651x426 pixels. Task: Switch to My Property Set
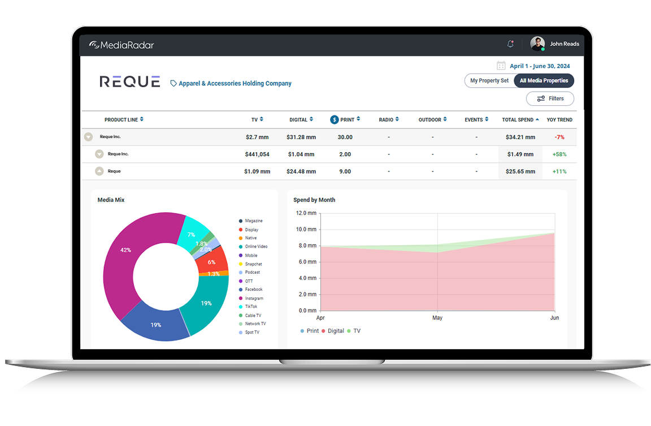[x=489, y=81]
